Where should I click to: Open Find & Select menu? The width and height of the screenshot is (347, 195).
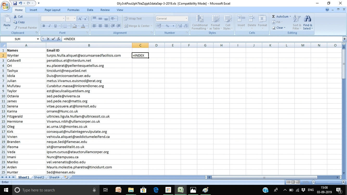tap(308, 22)
